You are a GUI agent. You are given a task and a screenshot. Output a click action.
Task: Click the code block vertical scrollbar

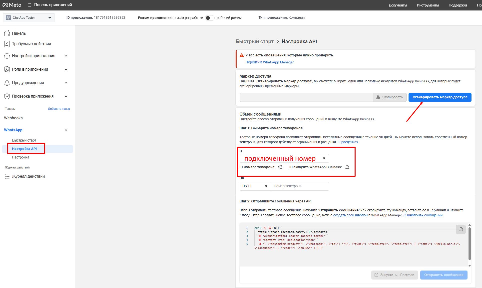469,243
